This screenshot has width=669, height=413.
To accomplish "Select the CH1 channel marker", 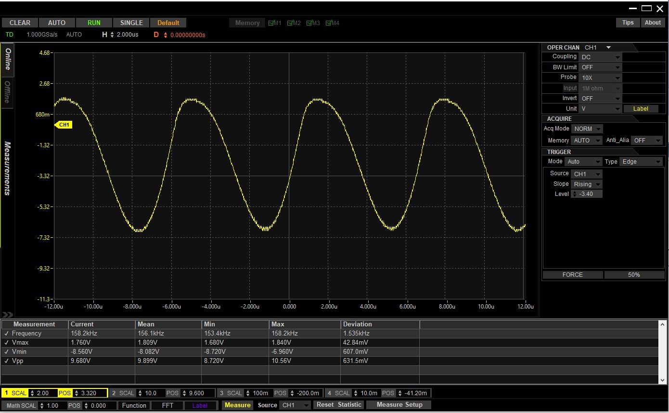I will [x=64, y=125].
